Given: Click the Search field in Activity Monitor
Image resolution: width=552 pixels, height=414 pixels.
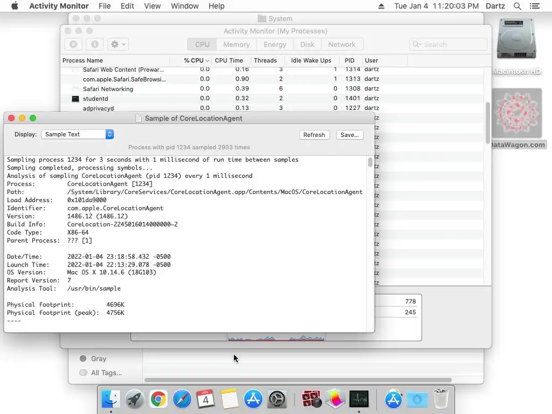Looking at the screenshot, I should (x=448, y=44).
